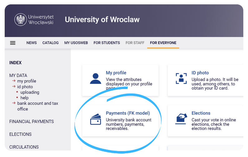Select the FOR EVERYONE tab
Viewport: 248px width, 157px height.
pyautogui.click(x=163, y=43)
